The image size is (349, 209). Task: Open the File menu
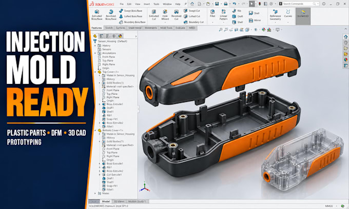pyautogui.click(x=122, y=4)
